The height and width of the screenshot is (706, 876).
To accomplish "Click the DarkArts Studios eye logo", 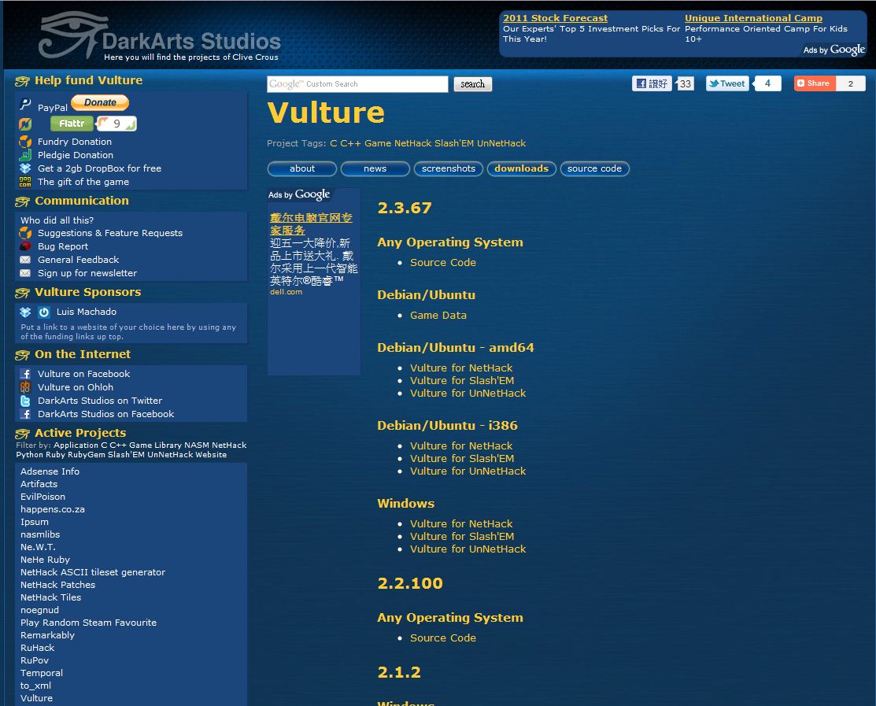I will tap(72, 35).
